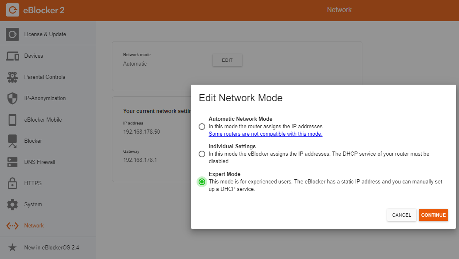
Task: Click the Network page heading
Action: pos(339,10)
